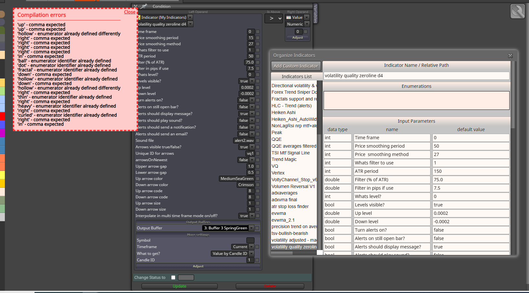Image resolution: width=529 pixels, height=293 pixels.
Task: Select VQ in the Indicators List
Action: coord(275,166)
